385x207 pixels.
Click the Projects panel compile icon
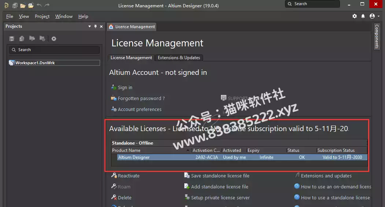pyautogui.click(x=22, y=39)
